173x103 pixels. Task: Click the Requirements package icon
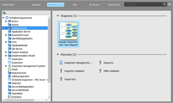pos(9,73)
